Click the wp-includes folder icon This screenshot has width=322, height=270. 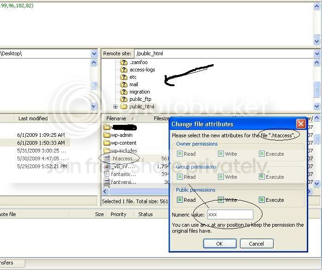[x=107, y=151]
